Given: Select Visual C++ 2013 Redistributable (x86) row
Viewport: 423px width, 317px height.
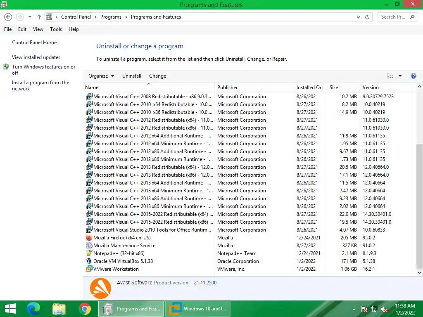Looking at the screenshot, I should pyautogui.click(x=248, y=175).
